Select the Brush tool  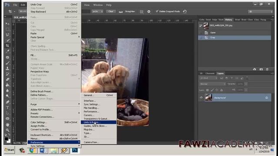click(7, 63)
